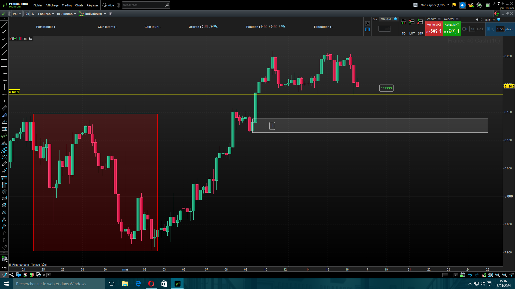Viewport: 515px width, 289px height.
Task: Click the wrench settings icon in order panel
Action: tap(367, 24)
